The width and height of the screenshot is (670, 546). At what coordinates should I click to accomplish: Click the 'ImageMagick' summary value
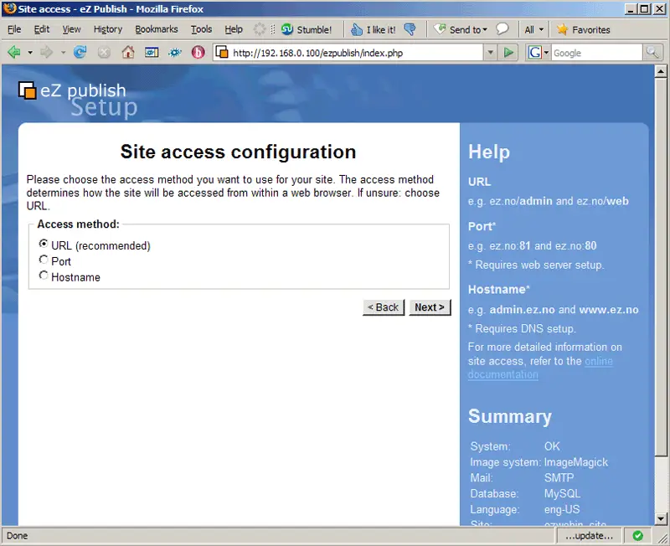click(575, 461)
